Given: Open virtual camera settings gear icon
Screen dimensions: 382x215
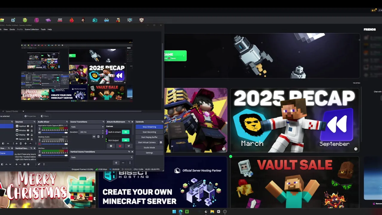Looking at the screenshot, I should point(161,142).
